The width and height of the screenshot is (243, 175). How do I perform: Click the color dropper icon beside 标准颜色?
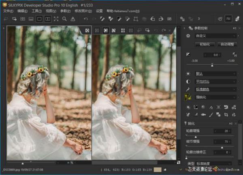click(x=188, y=89)
